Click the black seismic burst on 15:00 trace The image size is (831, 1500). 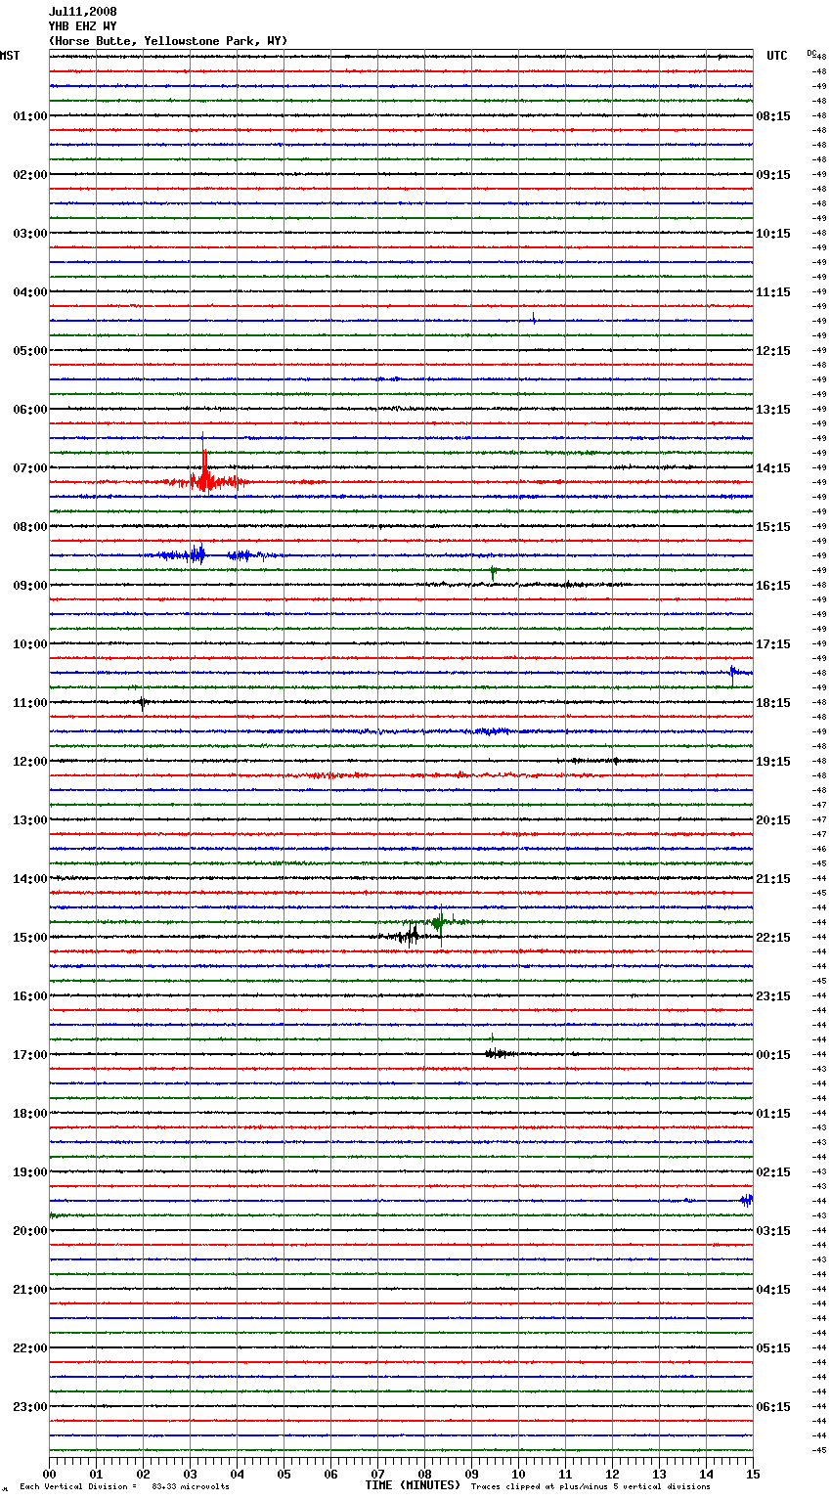409,935
